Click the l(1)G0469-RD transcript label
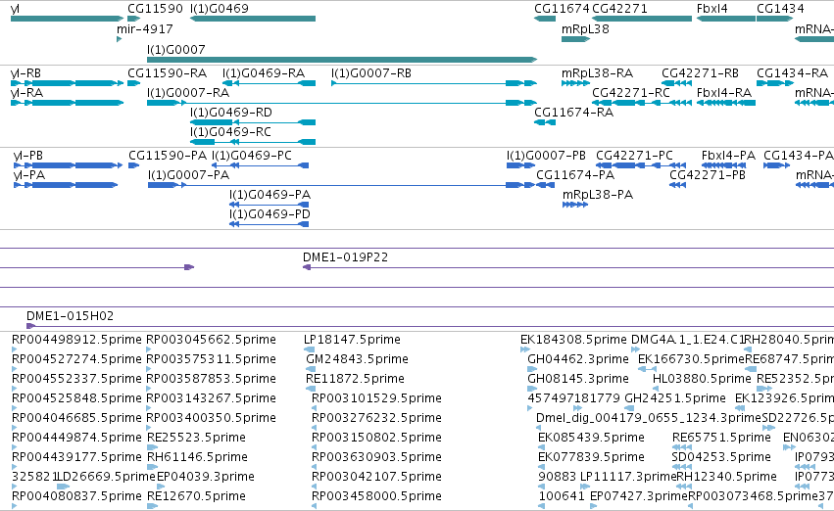This screenshot has height=511, width=834. [x=231, y=113]
